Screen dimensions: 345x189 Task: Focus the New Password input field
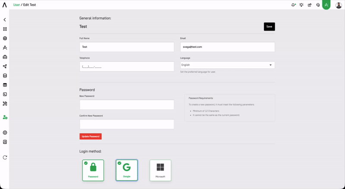point(127,105)
